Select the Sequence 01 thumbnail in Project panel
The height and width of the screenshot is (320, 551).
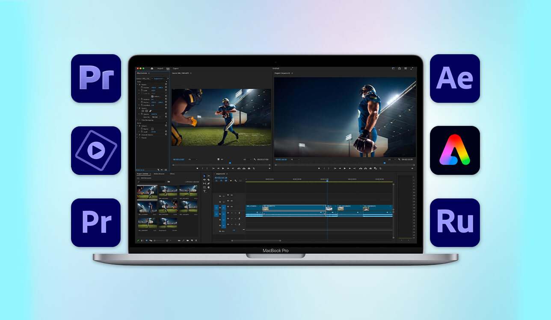(x=168, y=224)
